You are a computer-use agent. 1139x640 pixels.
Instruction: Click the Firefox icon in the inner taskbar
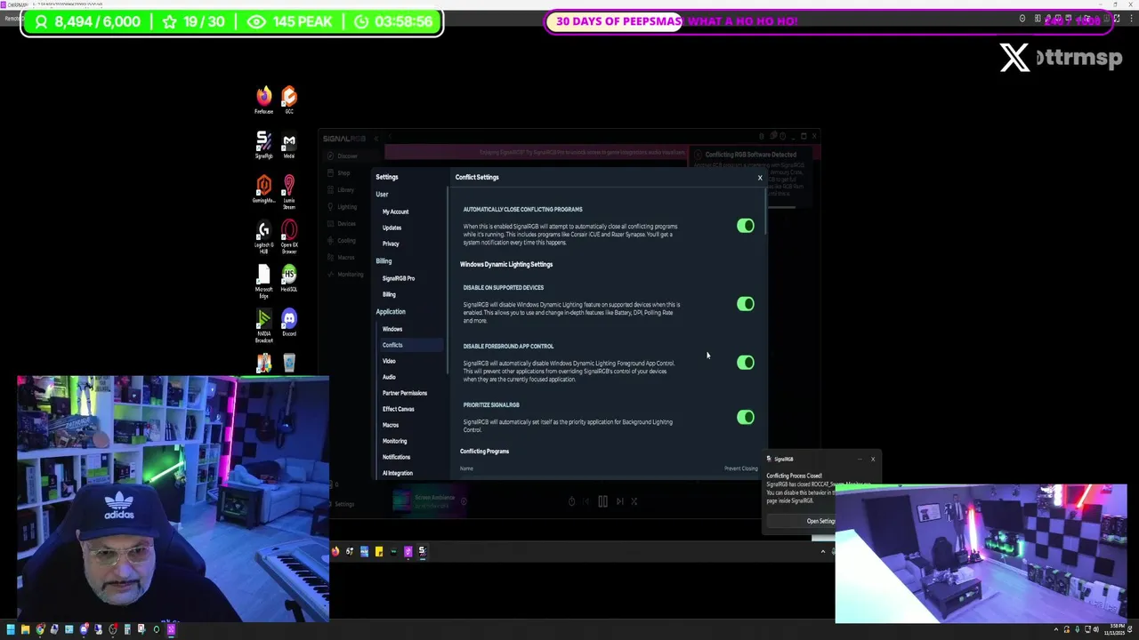click(335, 551)
